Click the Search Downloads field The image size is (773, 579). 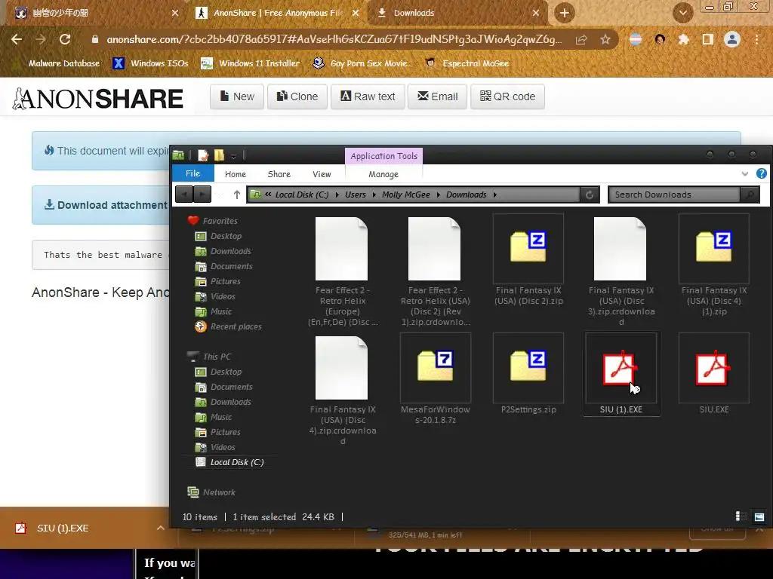tap(674, 195)
